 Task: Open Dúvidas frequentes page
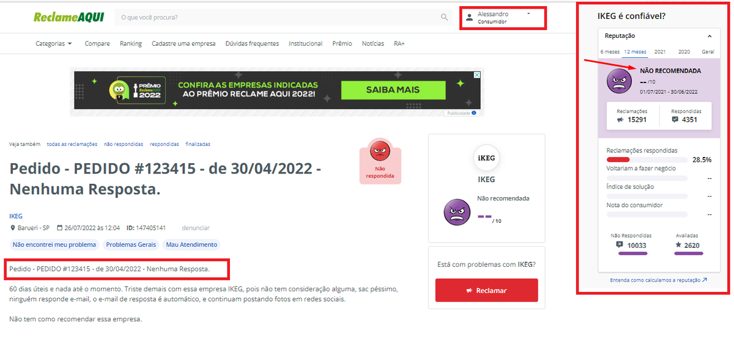[252, 43]
